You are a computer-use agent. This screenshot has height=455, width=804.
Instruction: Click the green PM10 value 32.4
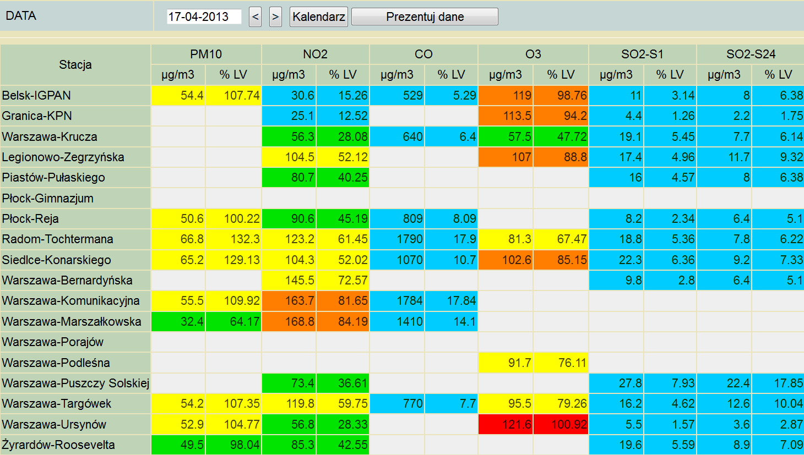(178, 321)
